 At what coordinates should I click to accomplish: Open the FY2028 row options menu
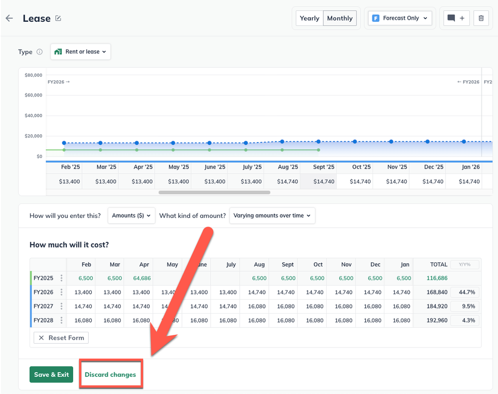[61, 320]
